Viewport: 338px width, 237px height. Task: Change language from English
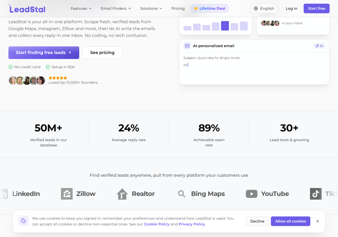click(x=264, y=8)
